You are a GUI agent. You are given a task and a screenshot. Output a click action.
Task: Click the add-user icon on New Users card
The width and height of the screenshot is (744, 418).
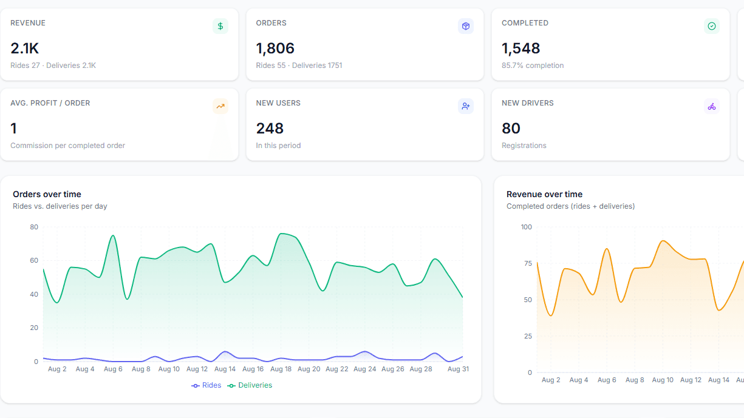(x=466, y=106)
